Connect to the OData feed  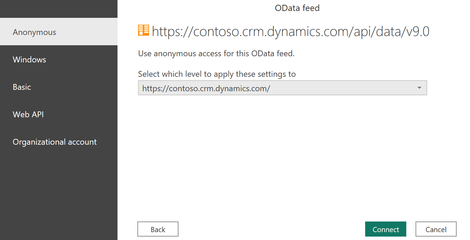[x=385, y=229]
